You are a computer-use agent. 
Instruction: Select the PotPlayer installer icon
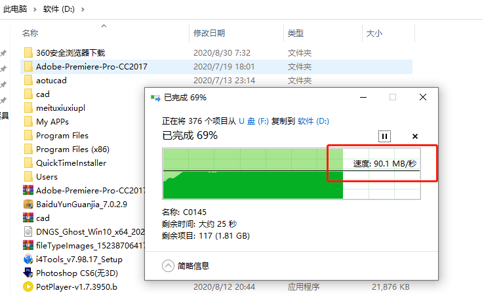[28, 286]
